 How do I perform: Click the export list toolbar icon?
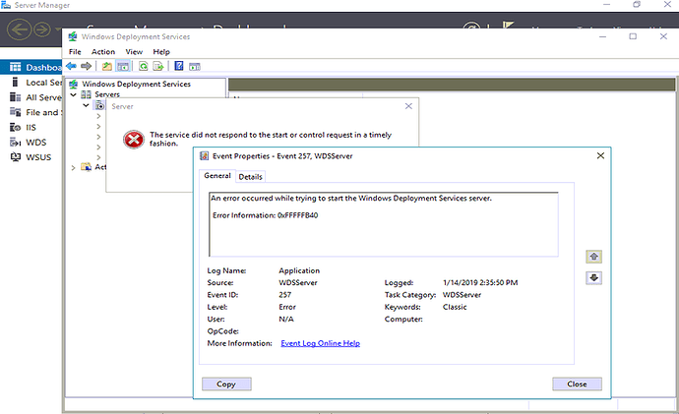[157, 66]
